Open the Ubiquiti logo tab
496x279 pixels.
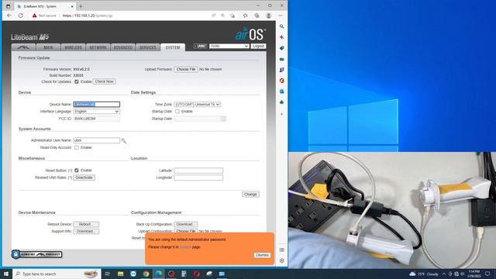pyautogui.click(x=24, y=47)
